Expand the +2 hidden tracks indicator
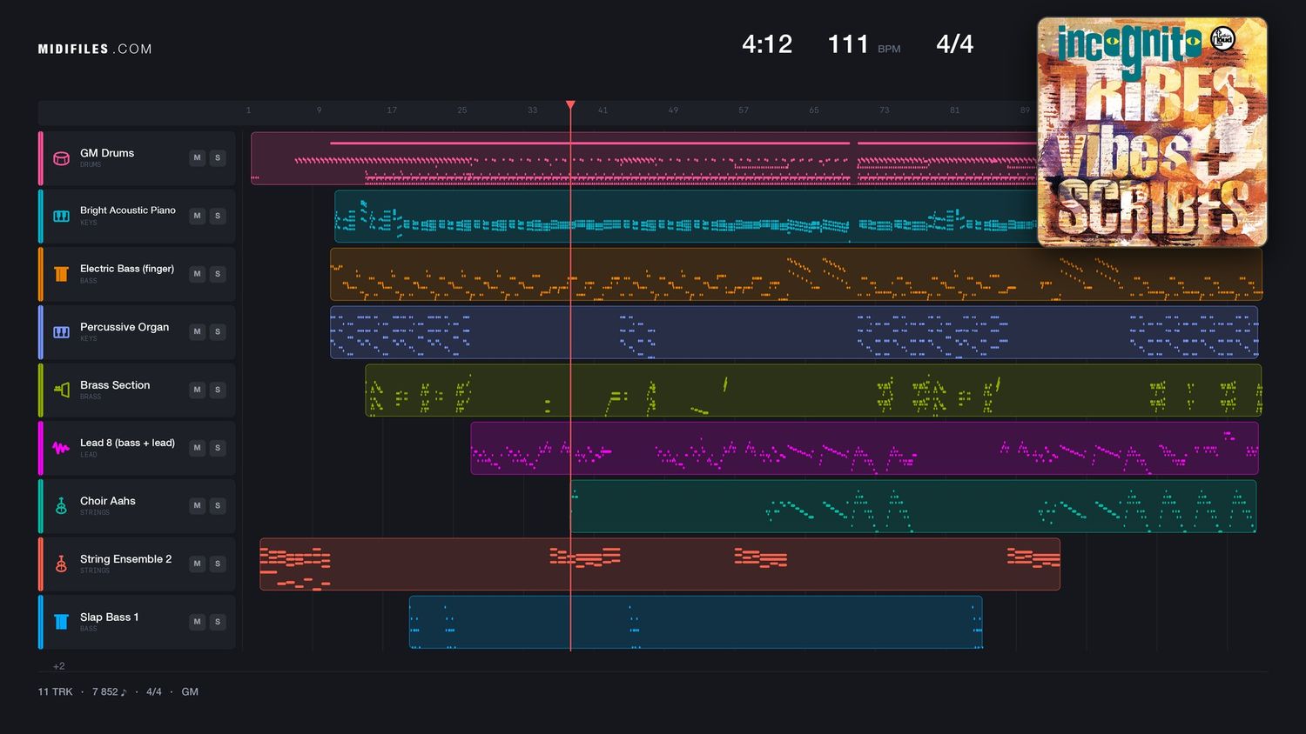This screenshot has height=734, width=1306. (x=58, y=666)
